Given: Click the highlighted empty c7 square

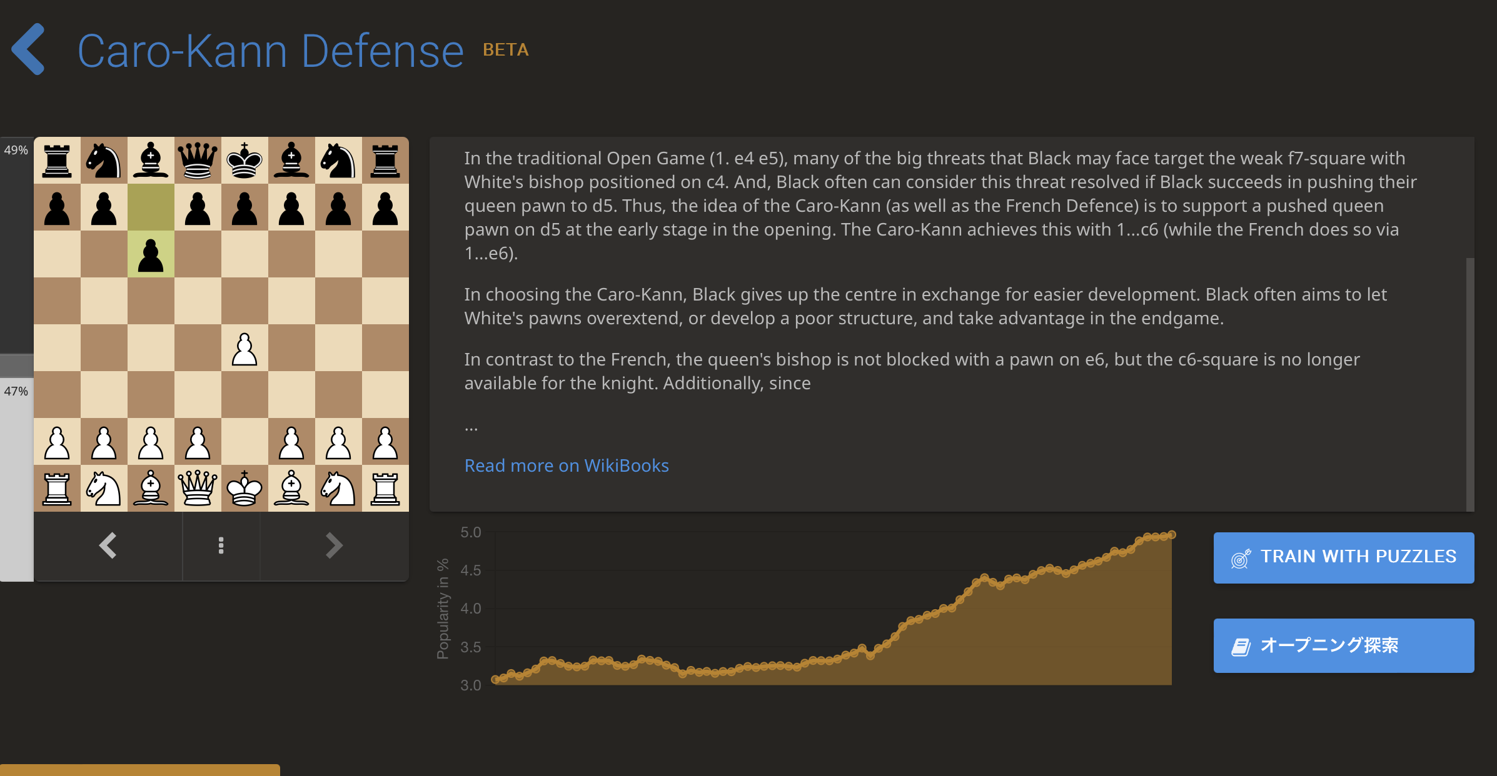Looking at the screenshot, I should (x=151, y=207).
